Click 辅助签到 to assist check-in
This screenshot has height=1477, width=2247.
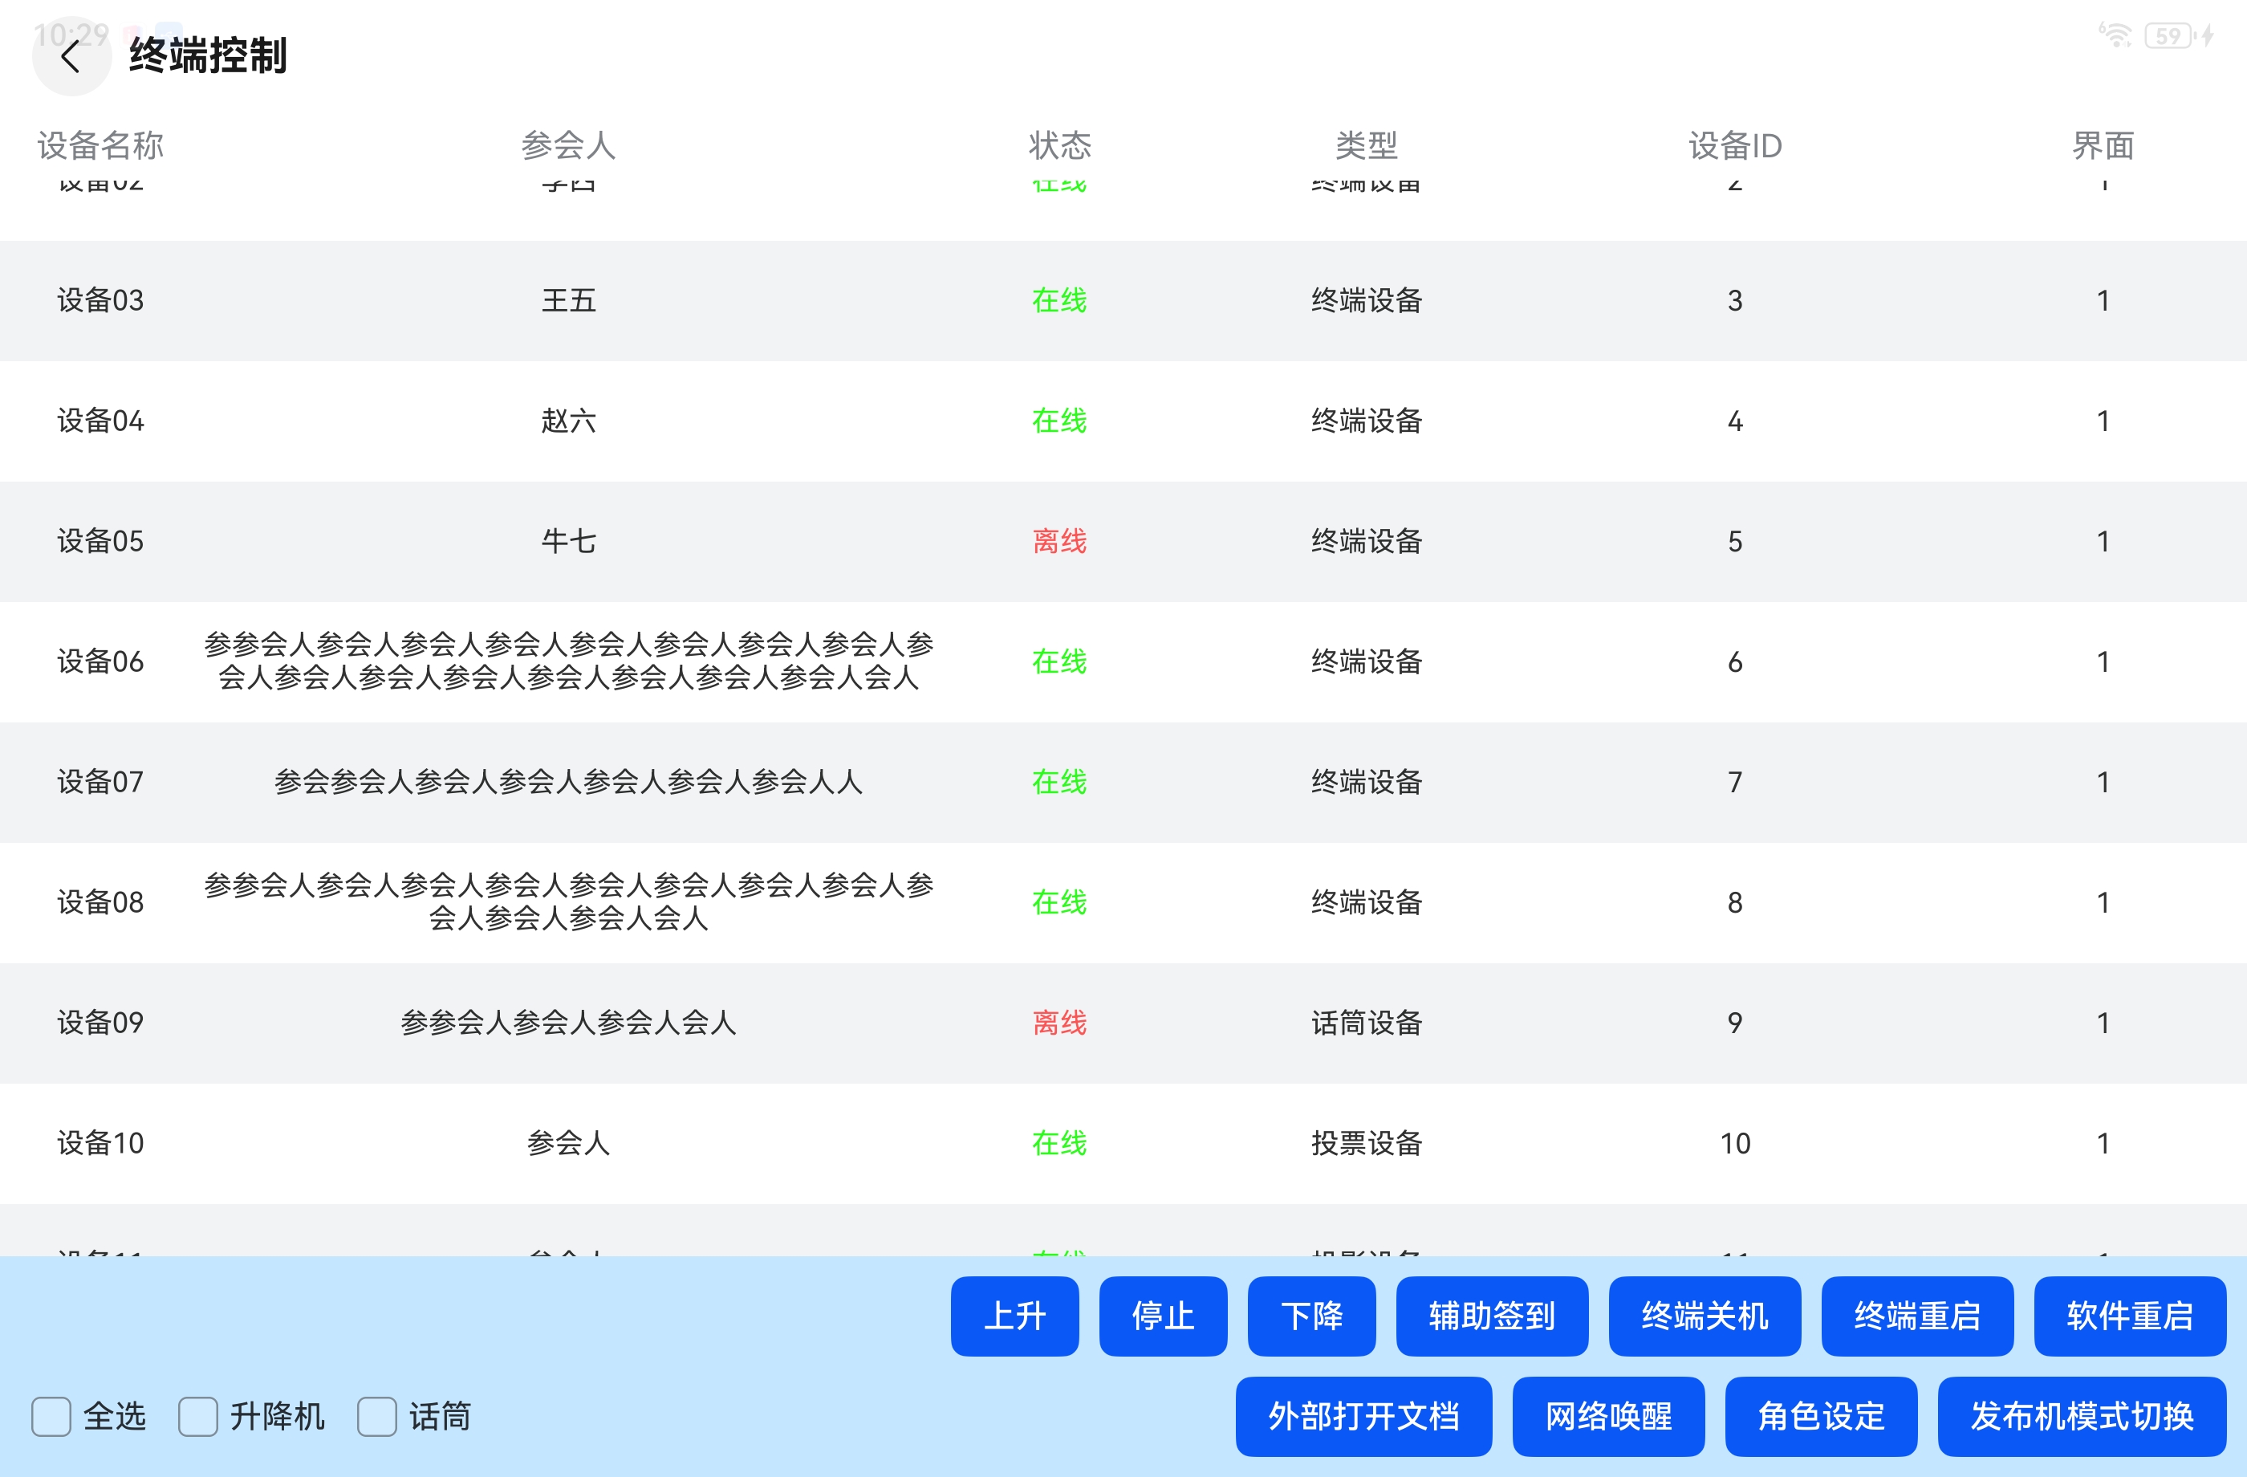1492,1316
